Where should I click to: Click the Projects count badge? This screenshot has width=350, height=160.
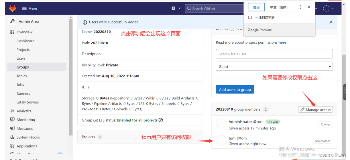tap(100, 137)
